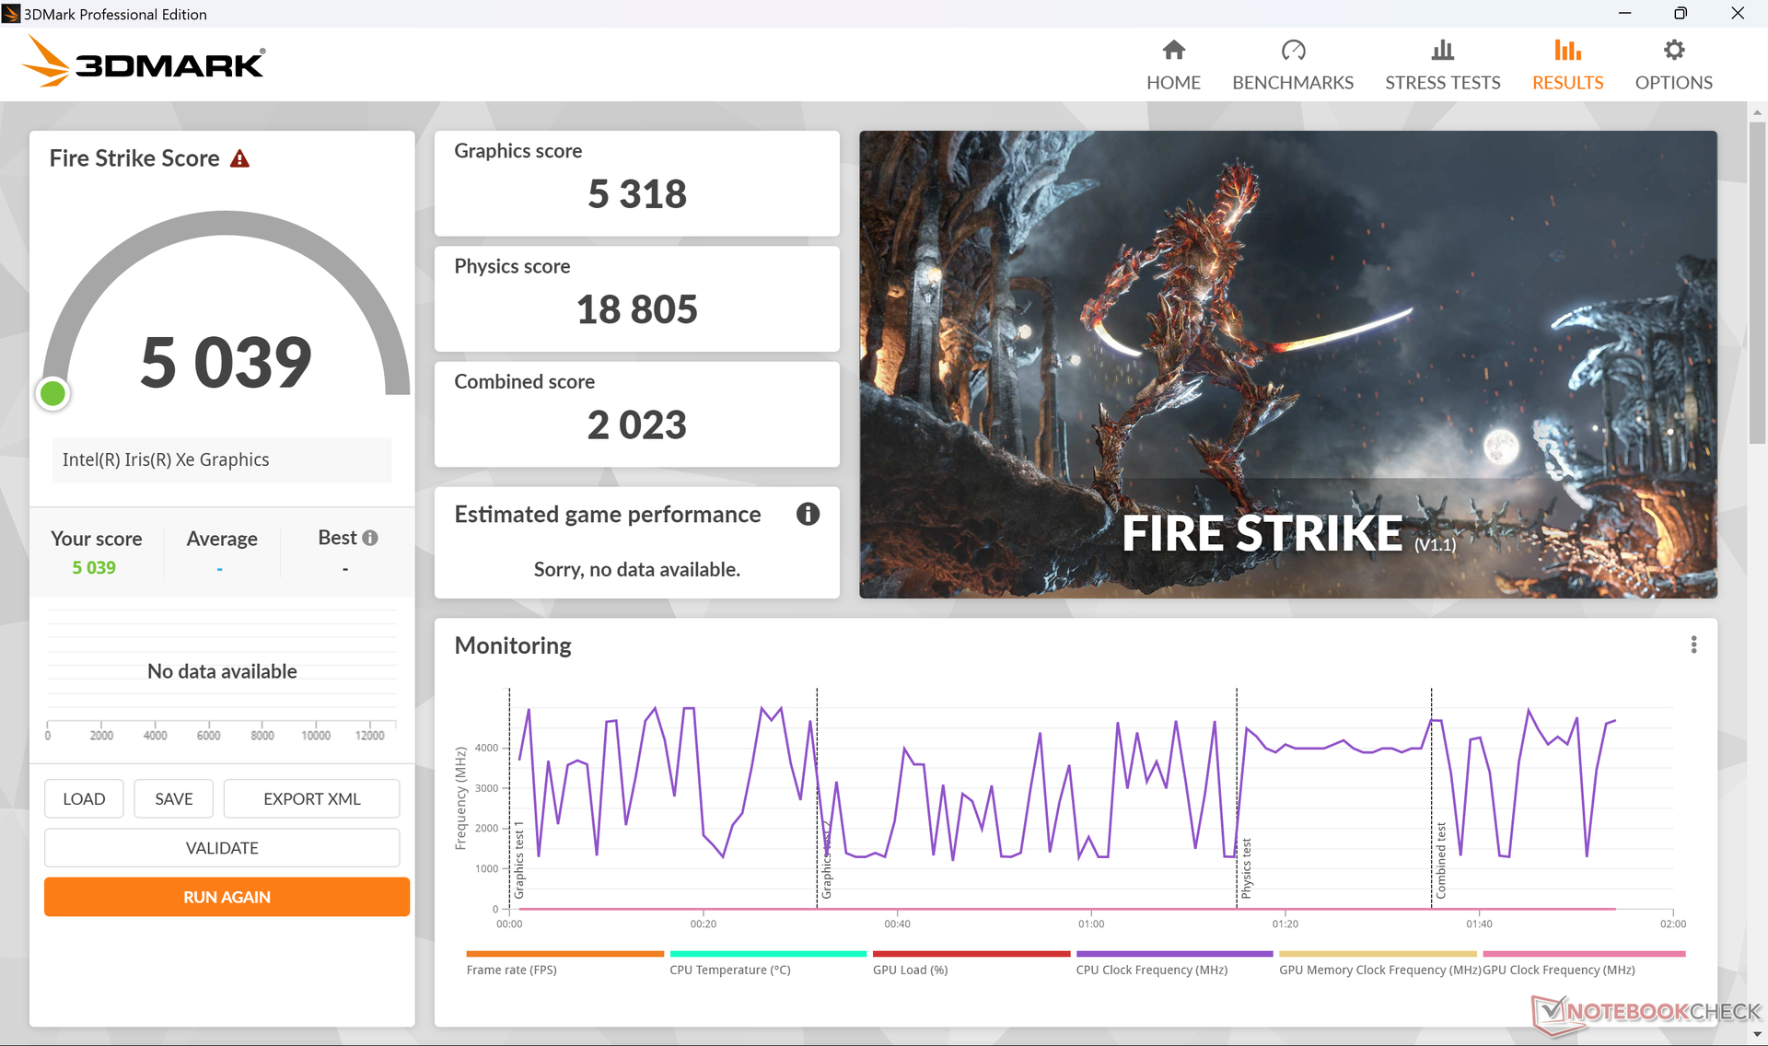Screen dimensions: 1768x1046
Task: Open Stress Tests bar chart icon
Action: [x=1442, y=51]
